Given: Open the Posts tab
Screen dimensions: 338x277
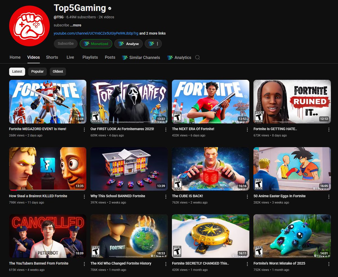Looking at the screenshot, I should (110, 57).
